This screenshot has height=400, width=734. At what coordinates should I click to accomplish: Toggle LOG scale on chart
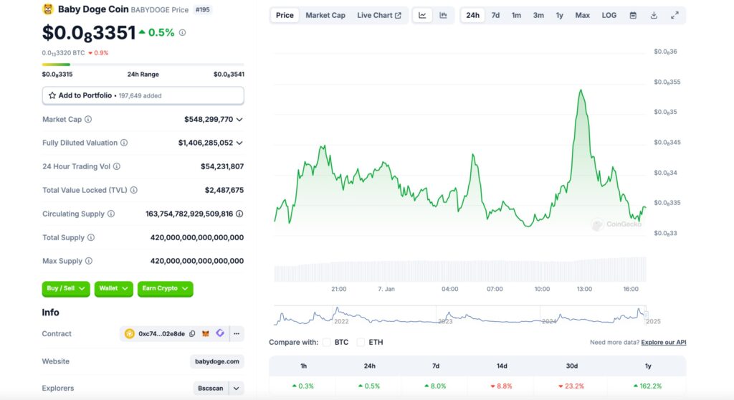pyautogui.click(x=609, y=16)
